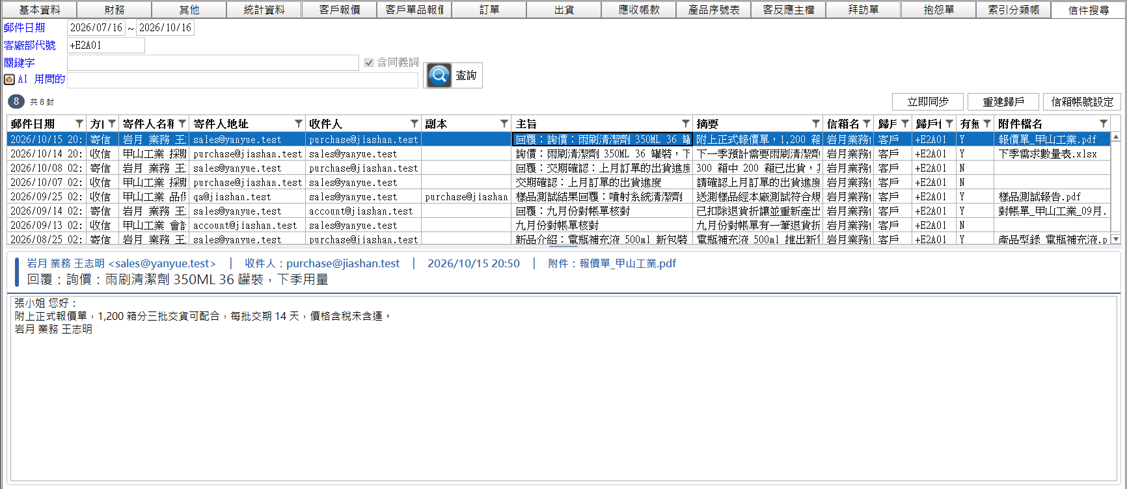The width and height of the screenshot is (1127, 489).
Task: Switch to the 應收帳款 tab
Action: pos(639,10)
